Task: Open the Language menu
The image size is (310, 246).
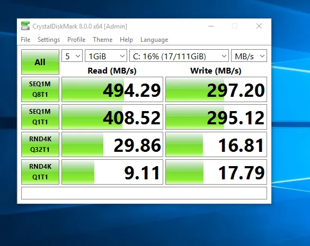Action: (154, 40)
